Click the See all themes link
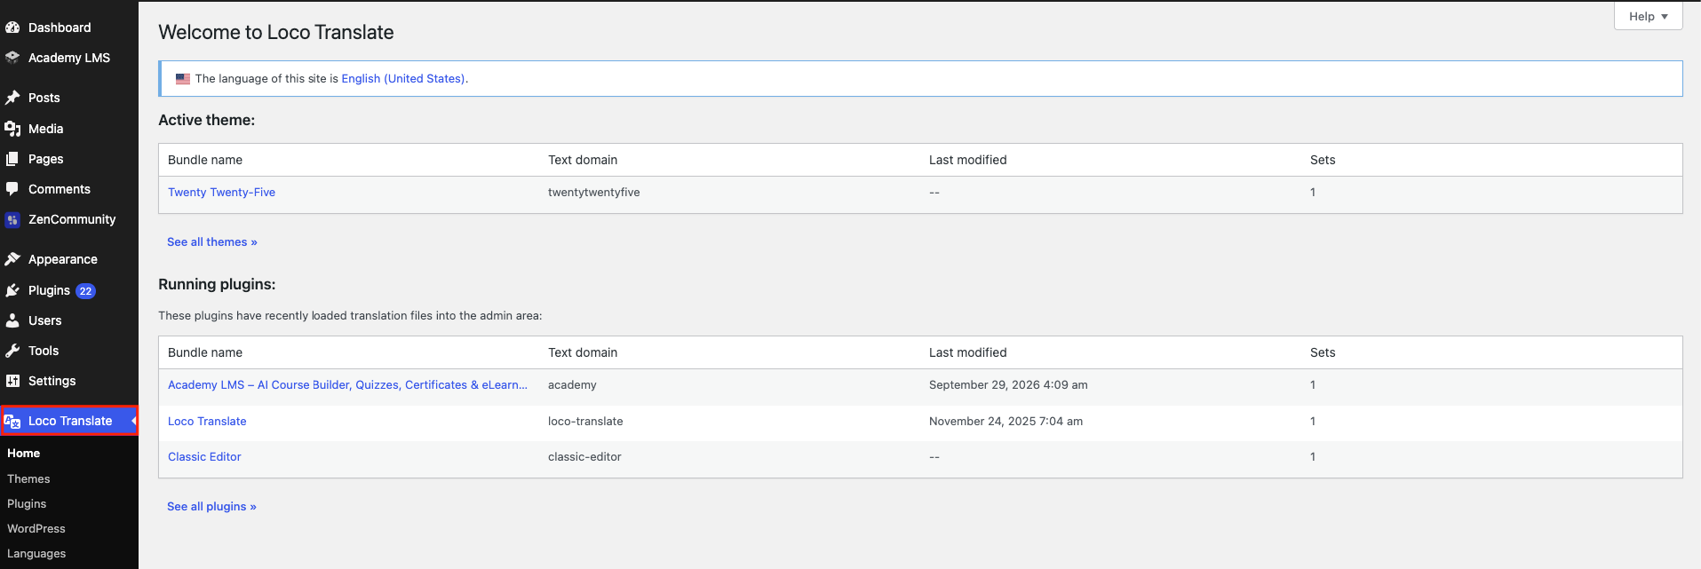Viewport: 1701px width, 569px height. [212, 242]
